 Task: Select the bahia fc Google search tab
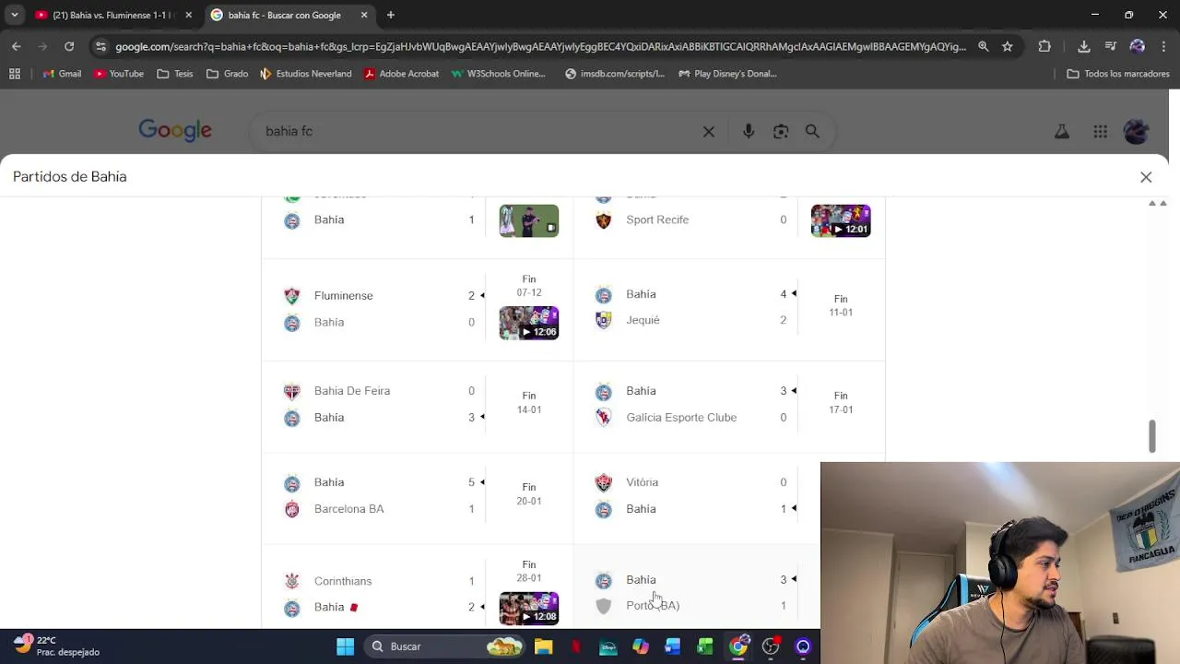[x=290, y=15]
